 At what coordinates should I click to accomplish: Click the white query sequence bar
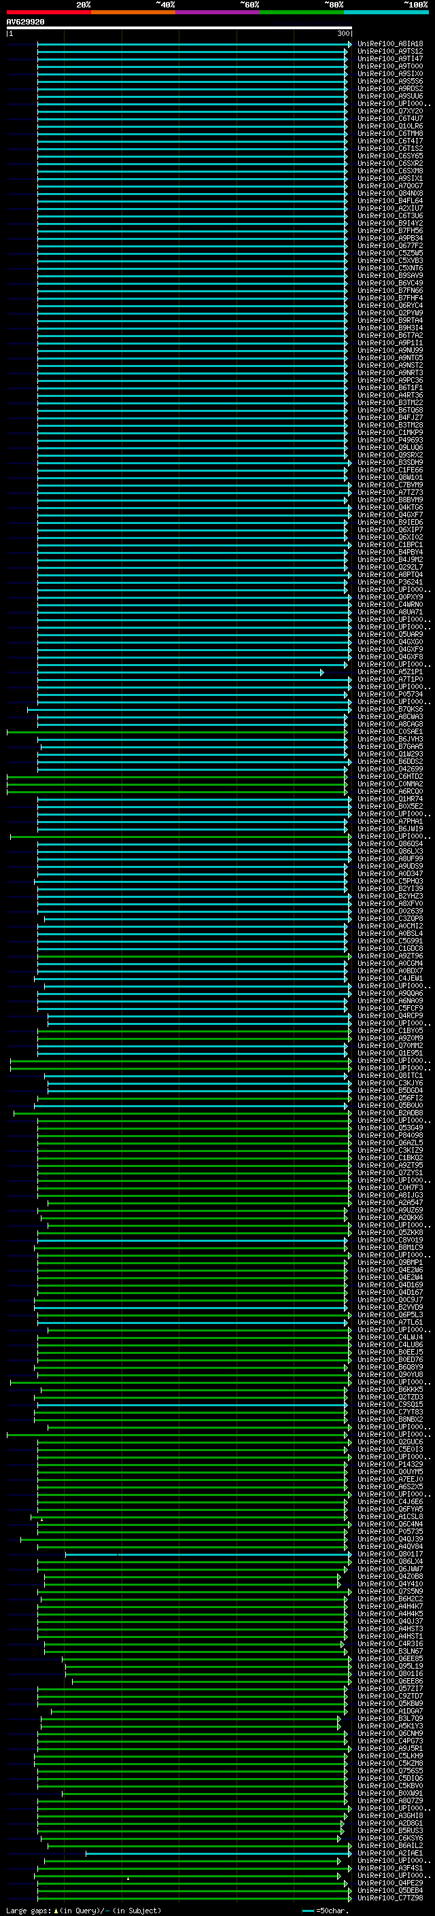[x=179, y=29]
